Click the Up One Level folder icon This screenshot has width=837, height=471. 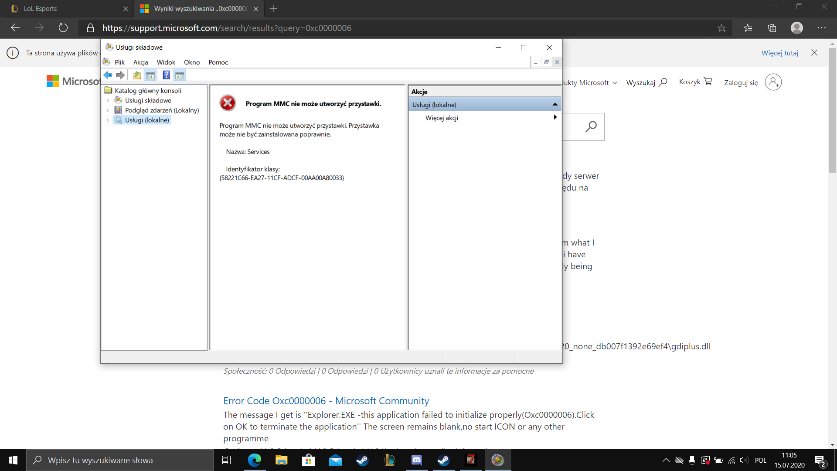coord(137,75)
